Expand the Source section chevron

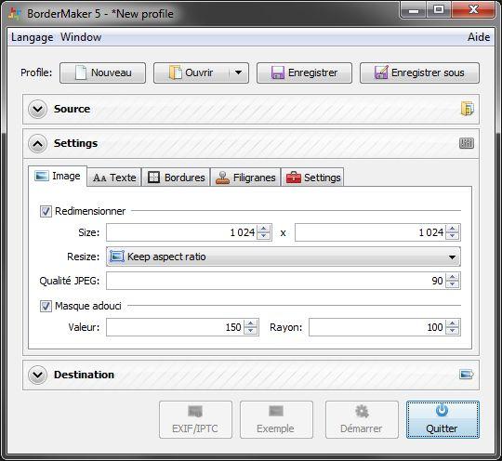click(x=37, y=109)
